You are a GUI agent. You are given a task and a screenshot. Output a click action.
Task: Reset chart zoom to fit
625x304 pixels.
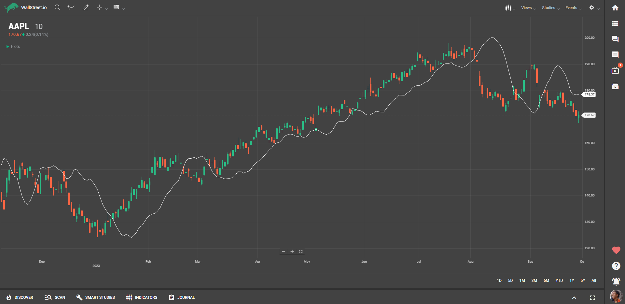point(301,252)
